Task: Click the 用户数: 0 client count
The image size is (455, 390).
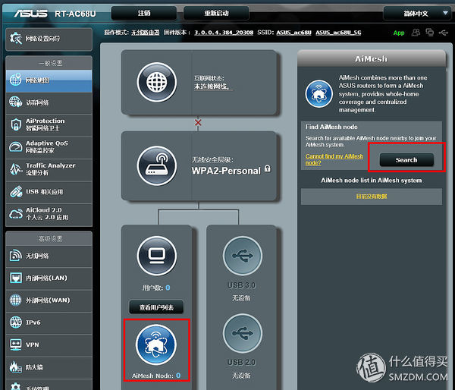Action: point(156,288)
